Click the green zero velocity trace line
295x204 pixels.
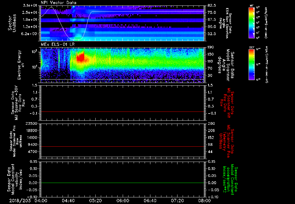click(x=122, y=183)
